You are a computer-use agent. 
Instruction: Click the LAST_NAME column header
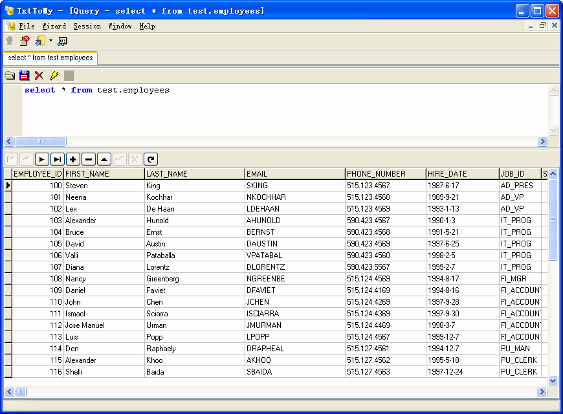[x=195, y=174]
